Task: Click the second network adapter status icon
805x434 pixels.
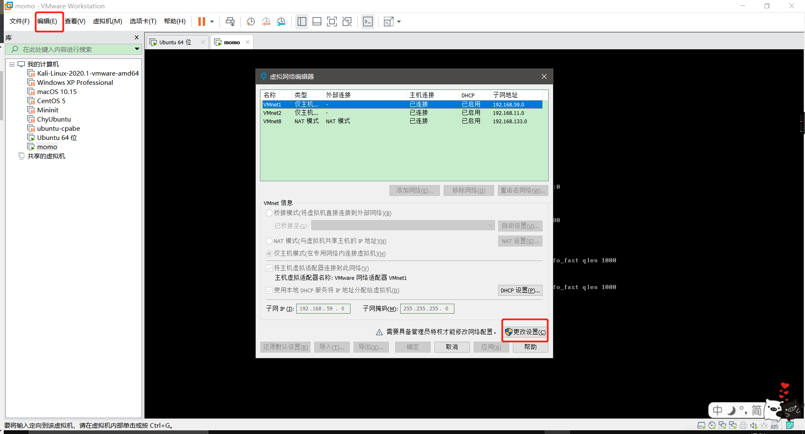Action: click(733, 426)
